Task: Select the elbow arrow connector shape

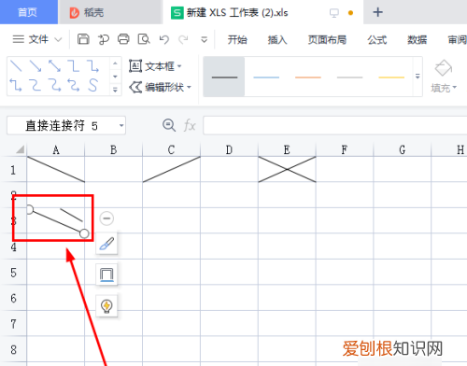Action: coord(92,66)
